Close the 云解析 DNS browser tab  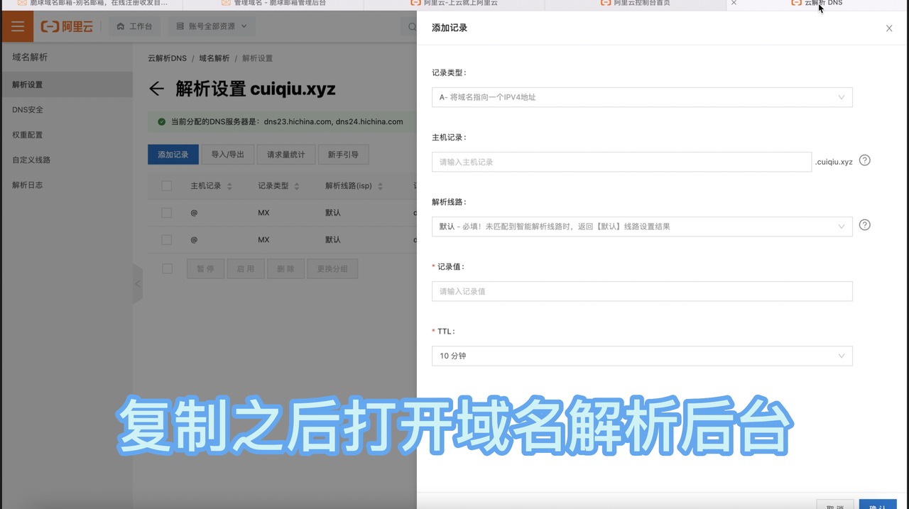click(x=734, y=3)
